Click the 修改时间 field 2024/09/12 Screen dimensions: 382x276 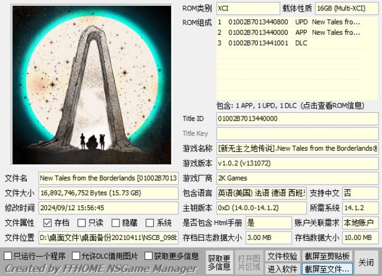click(x=108, y=208)
